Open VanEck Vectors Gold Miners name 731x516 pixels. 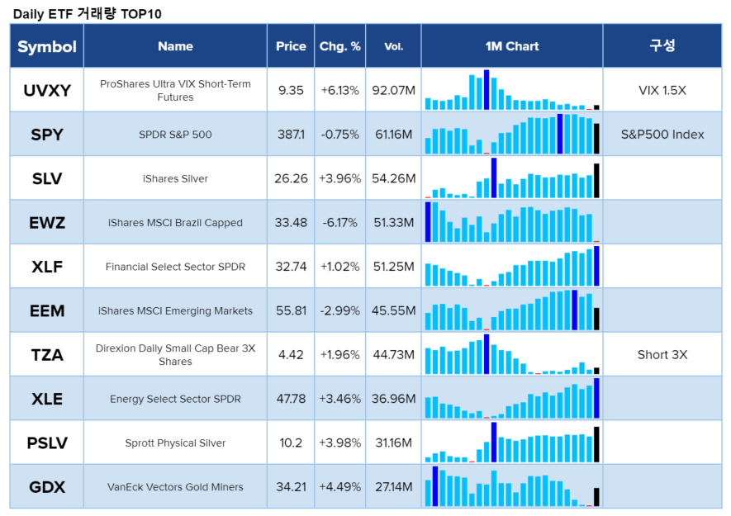175,487
